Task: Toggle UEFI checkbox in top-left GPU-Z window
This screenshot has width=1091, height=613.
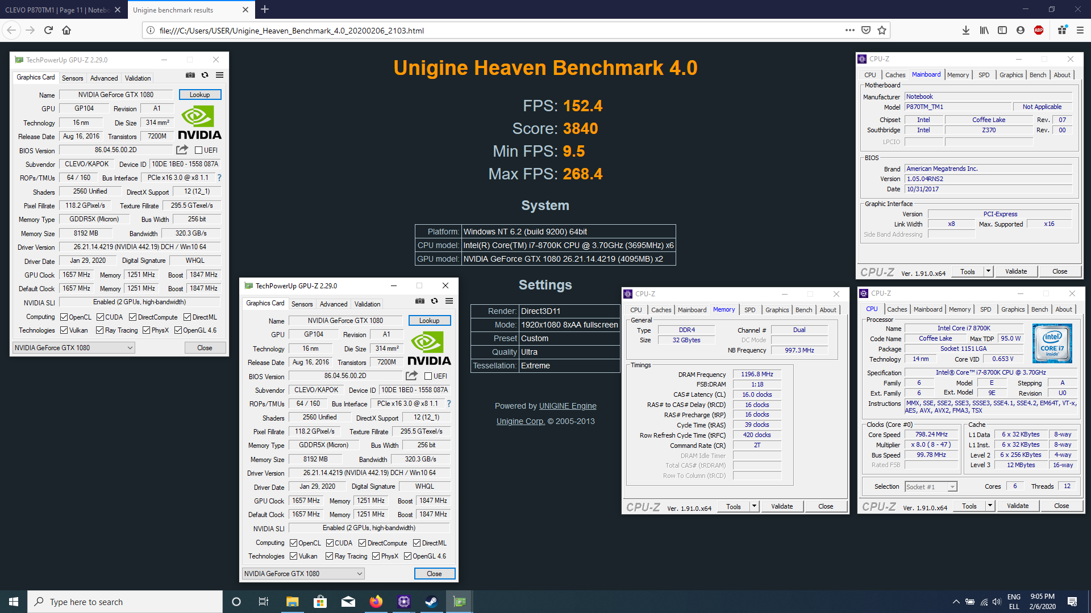Action: (x=198, y=150)
